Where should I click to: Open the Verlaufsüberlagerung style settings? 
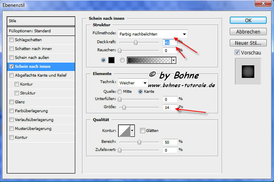(34, 119)
